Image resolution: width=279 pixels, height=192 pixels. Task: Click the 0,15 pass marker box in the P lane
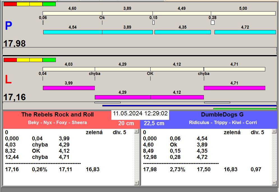click(154, 23)
